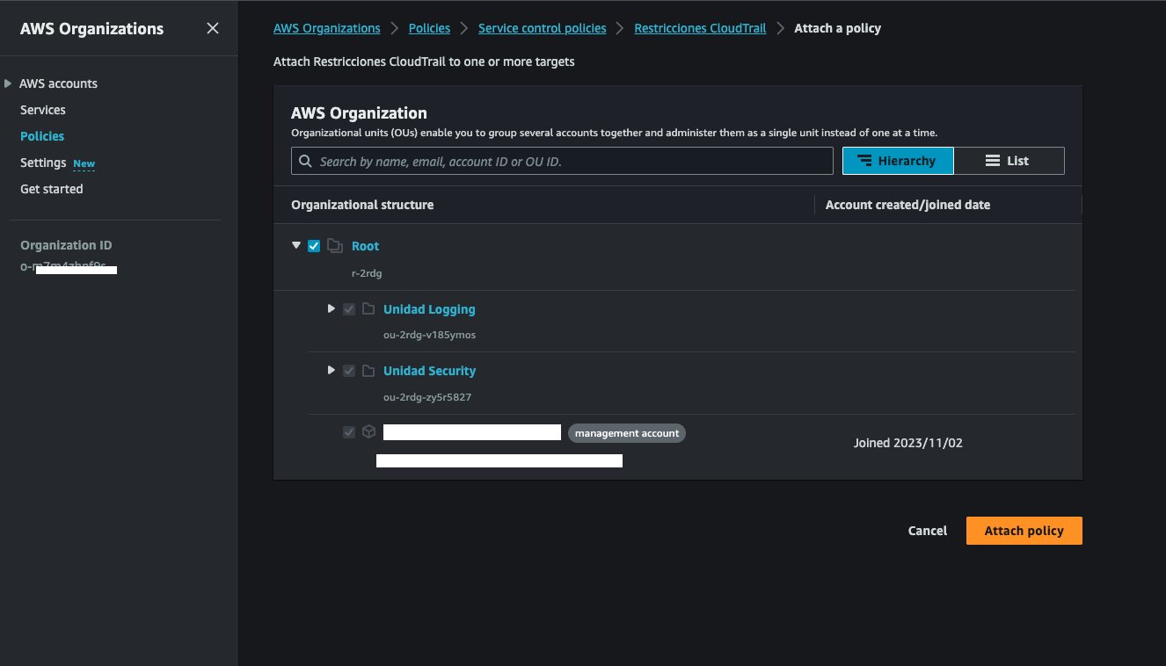Click the management account cube icon
The width and height of the screenshot is (1166, 666).
click(x=369, y=432)
